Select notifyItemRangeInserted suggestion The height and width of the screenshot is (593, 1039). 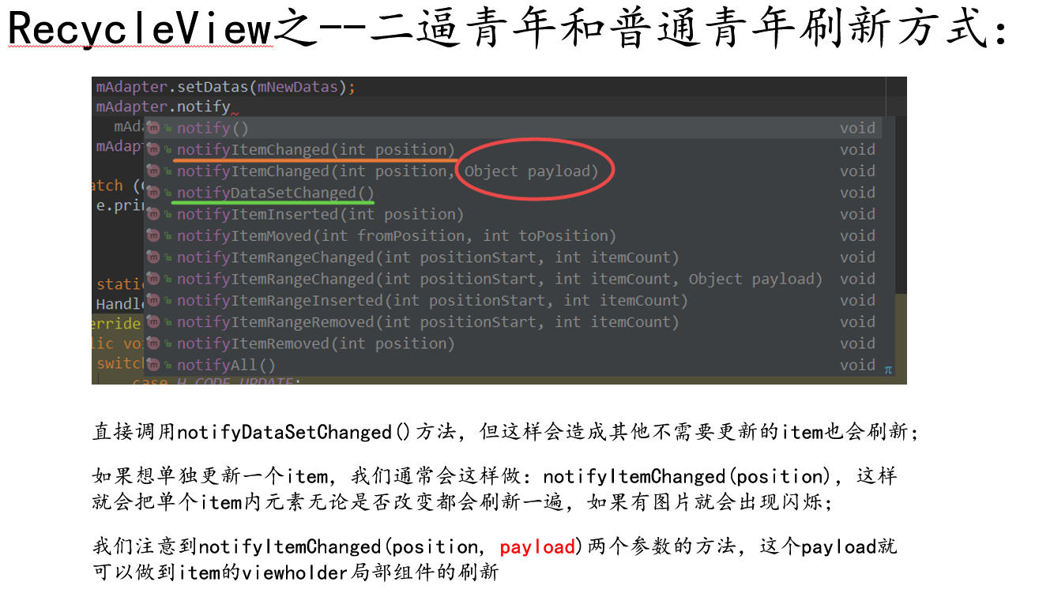(513, 300)
